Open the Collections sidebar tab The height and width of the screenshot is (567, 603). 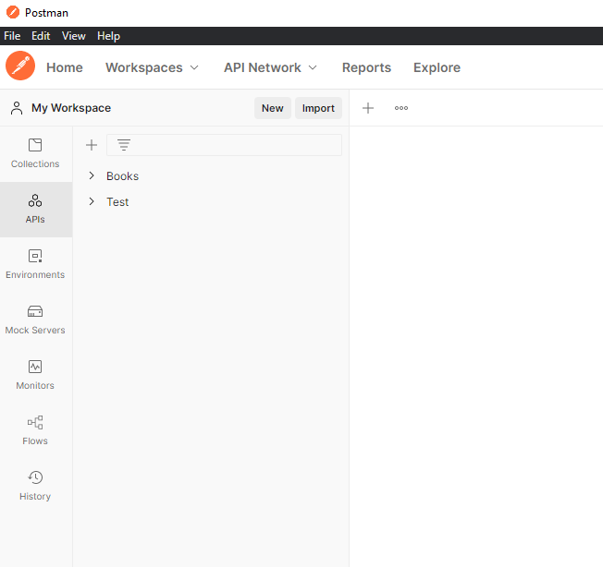[35, 153]
